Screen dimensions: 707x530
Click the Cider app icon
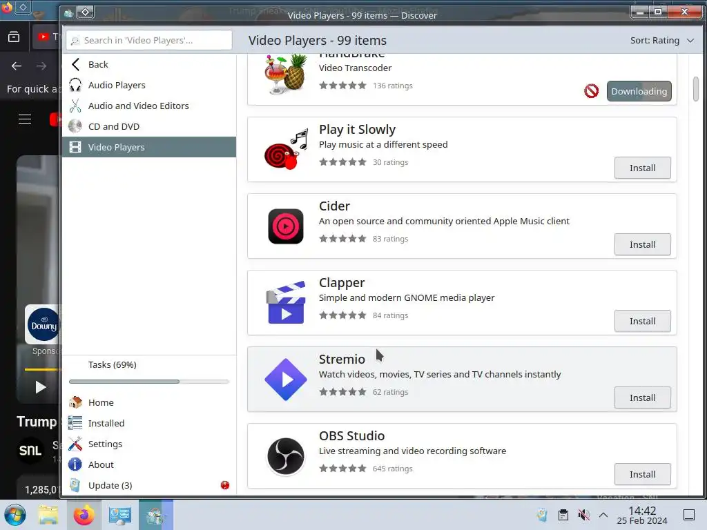(286, 226)
